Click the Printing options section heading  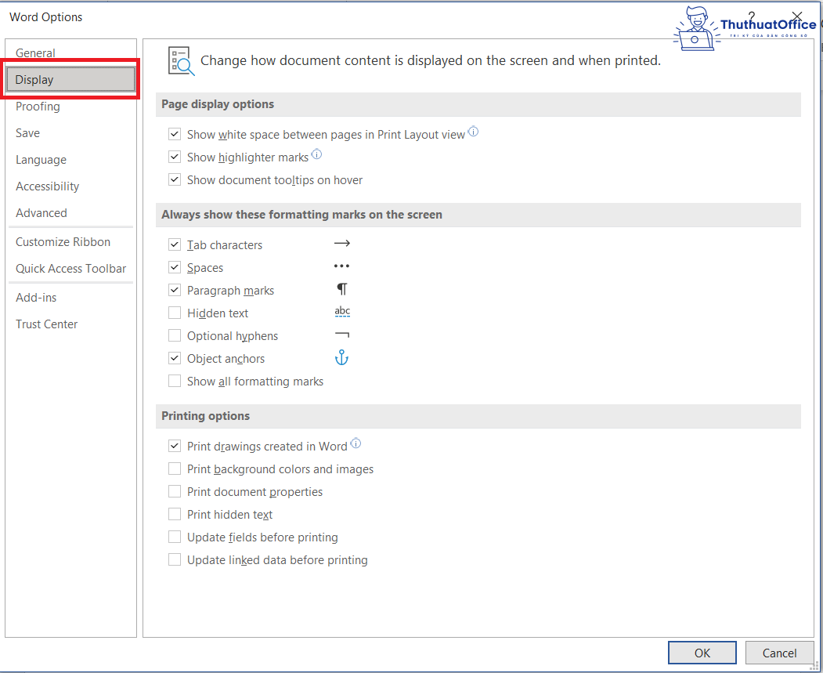coord(206,416)
